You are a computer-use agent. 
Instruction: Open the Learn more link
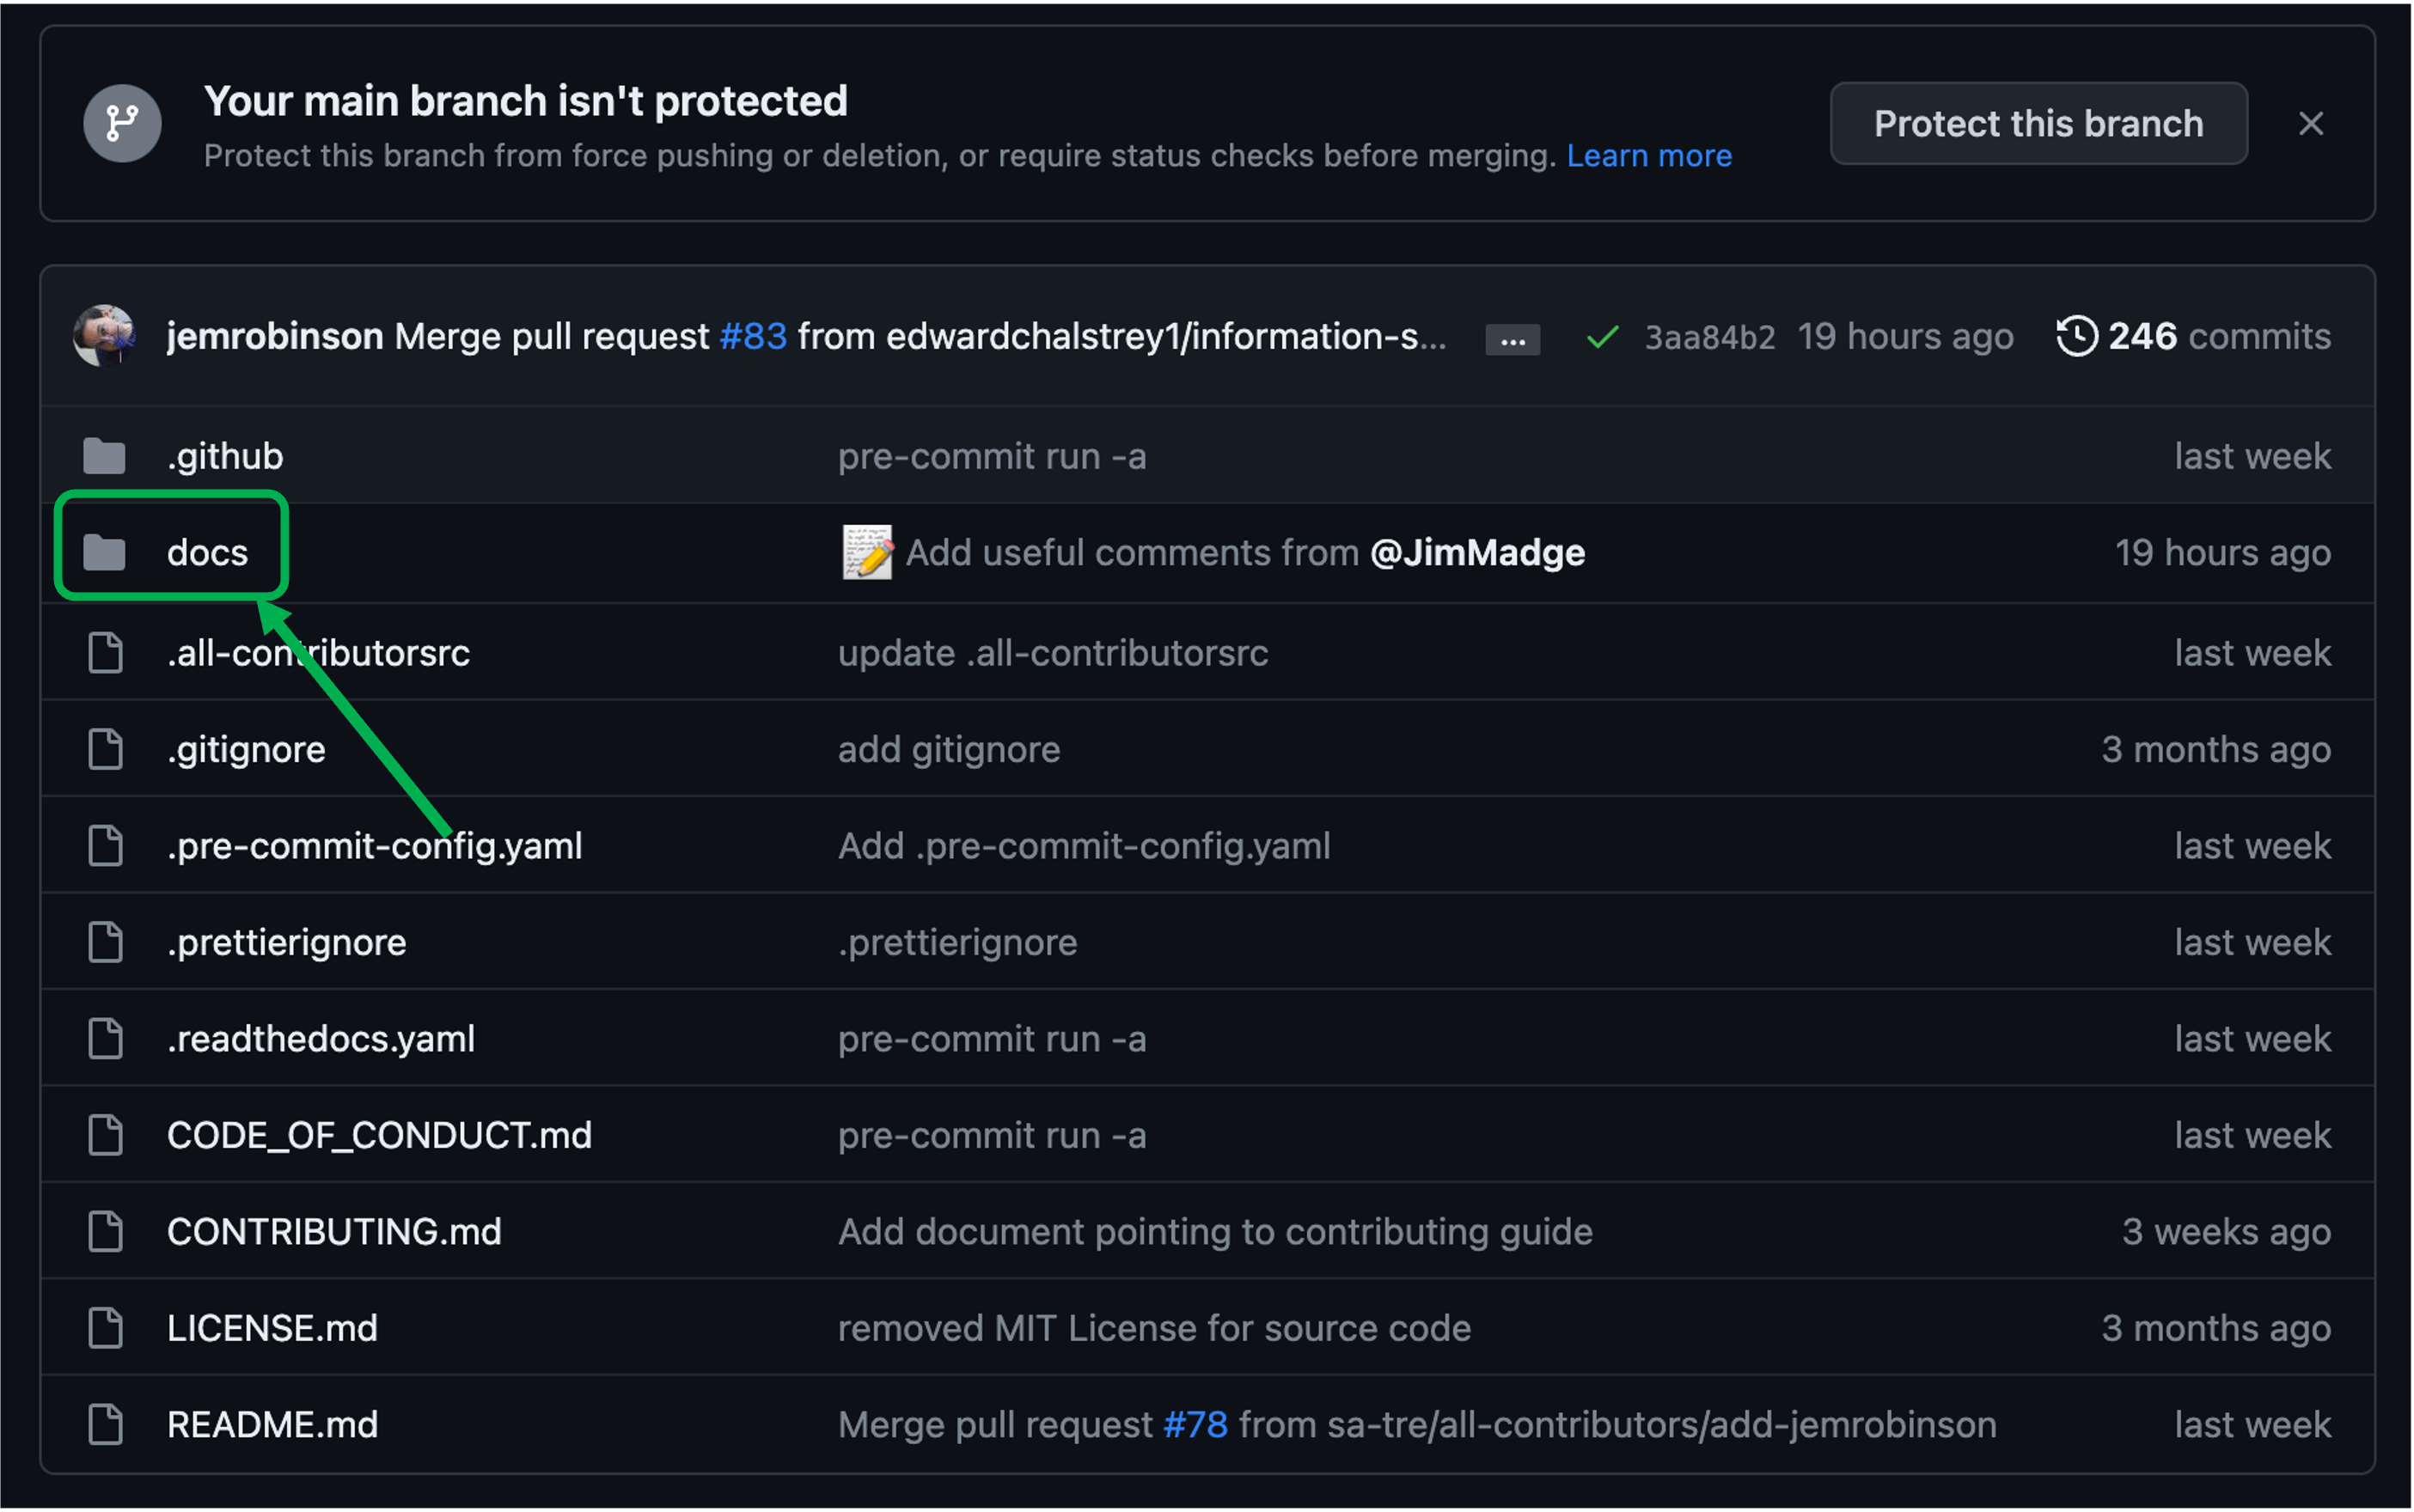(x=1648, y=156)
